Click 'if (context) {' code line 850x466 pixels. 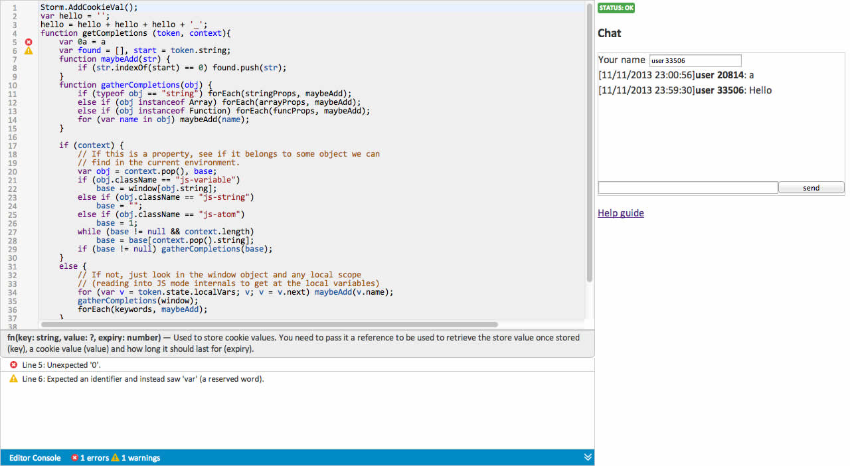pos(92,145)
